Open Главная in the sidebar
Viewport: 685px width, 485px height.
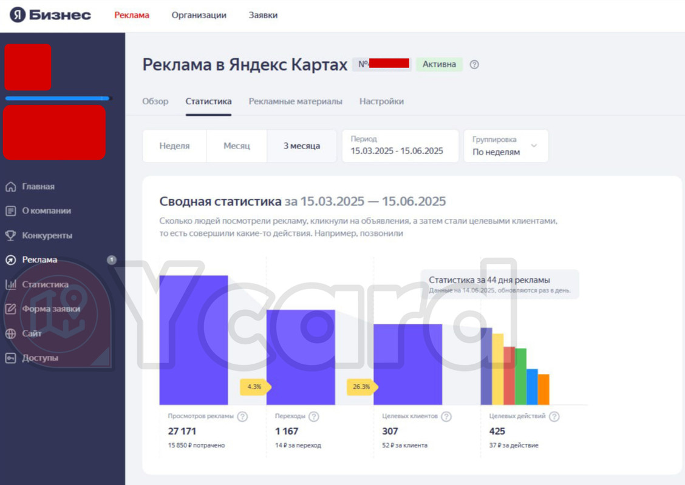(x=38, y=187)
